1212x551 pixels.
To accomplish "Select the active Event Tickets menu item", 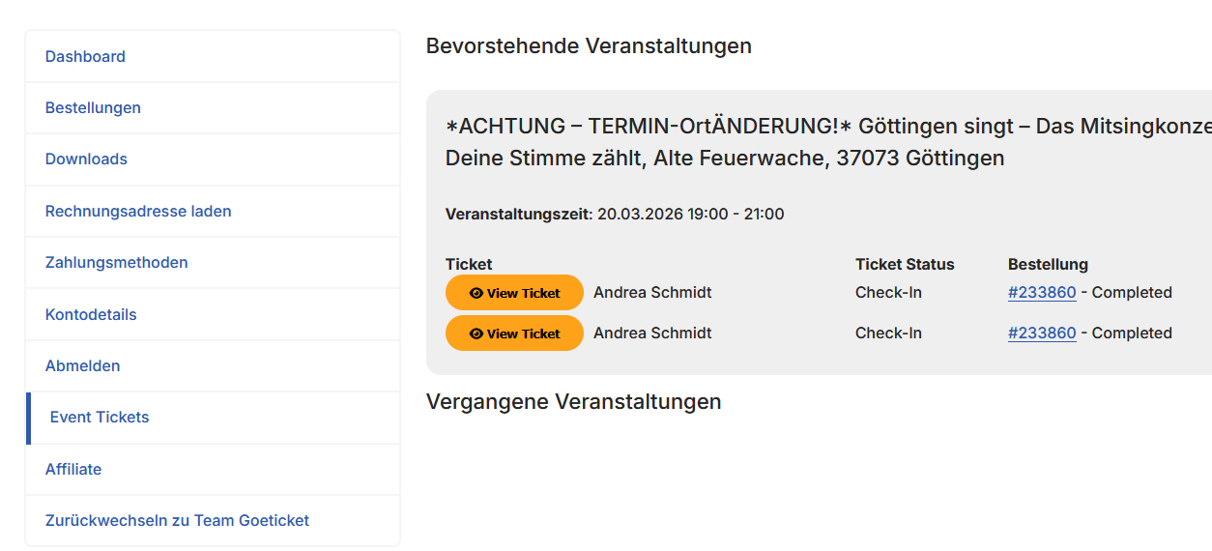I will 100,418.
